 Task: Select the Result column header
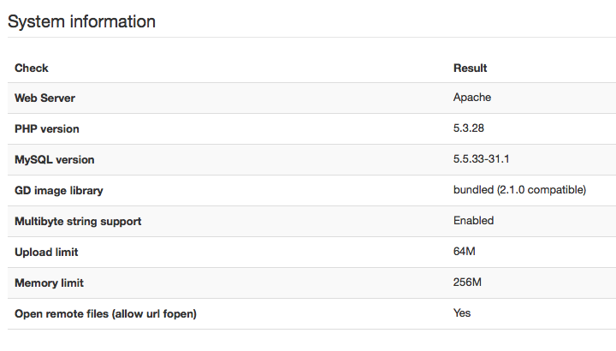coord(471,68)
